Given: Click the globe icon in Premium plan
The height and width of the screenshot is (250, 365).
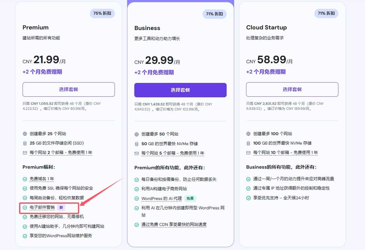Looking at the screenshot, I should tap(25, 134).
